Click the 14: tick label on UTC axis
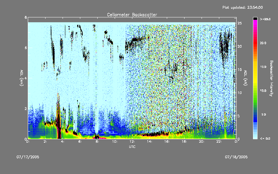 coord(149,142)
